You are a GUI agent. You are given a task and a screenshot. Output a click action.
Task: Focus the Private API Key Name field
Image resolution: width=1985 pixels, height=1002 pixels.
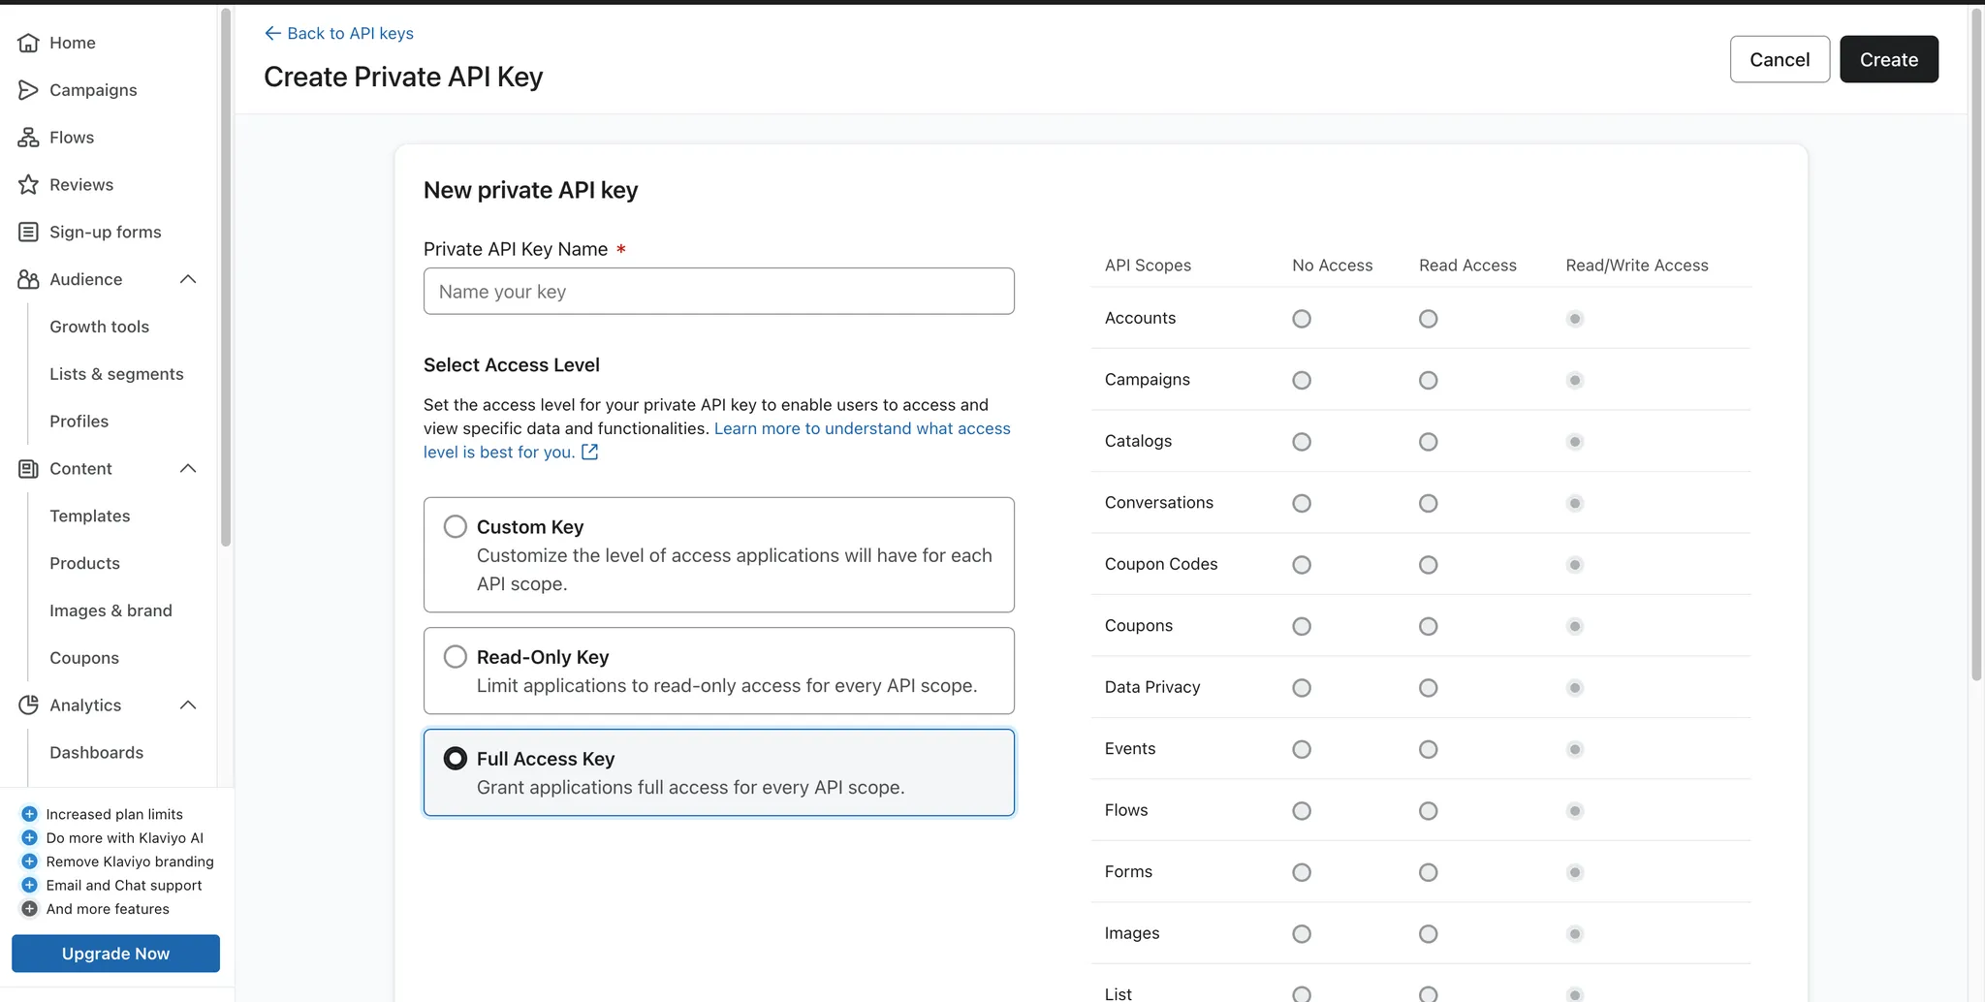(719, 291)
